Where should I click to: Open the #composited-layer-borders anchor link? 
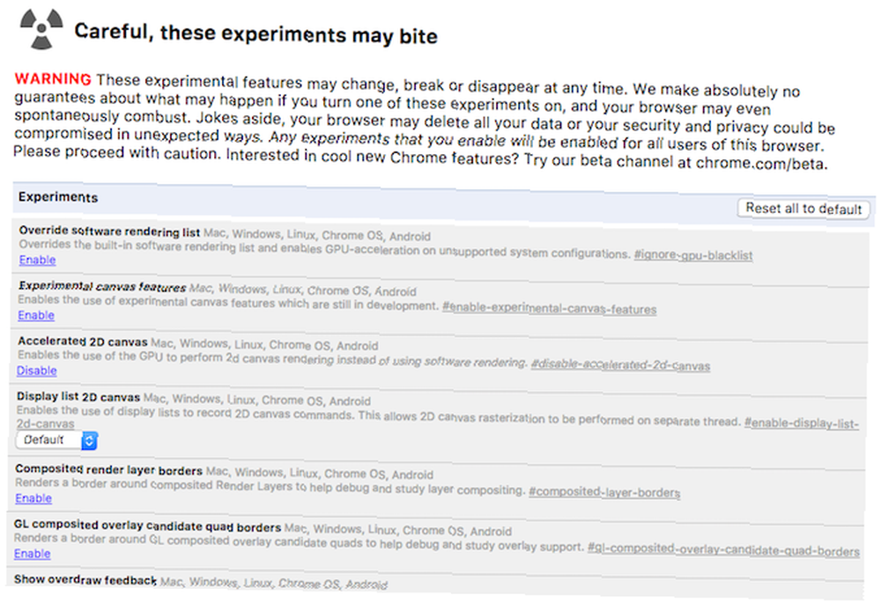tap(604, 492)
